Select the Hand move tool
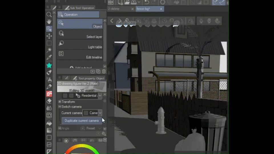Image resolution: width=274 pixels, height=154 pixels. tap(49, 22)
